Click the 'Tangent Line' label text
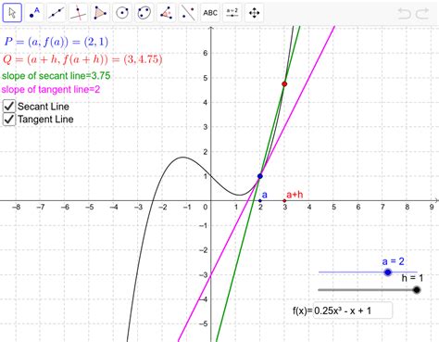The height and width of the screenshot is (342, 439). click(x=45, y=120)
